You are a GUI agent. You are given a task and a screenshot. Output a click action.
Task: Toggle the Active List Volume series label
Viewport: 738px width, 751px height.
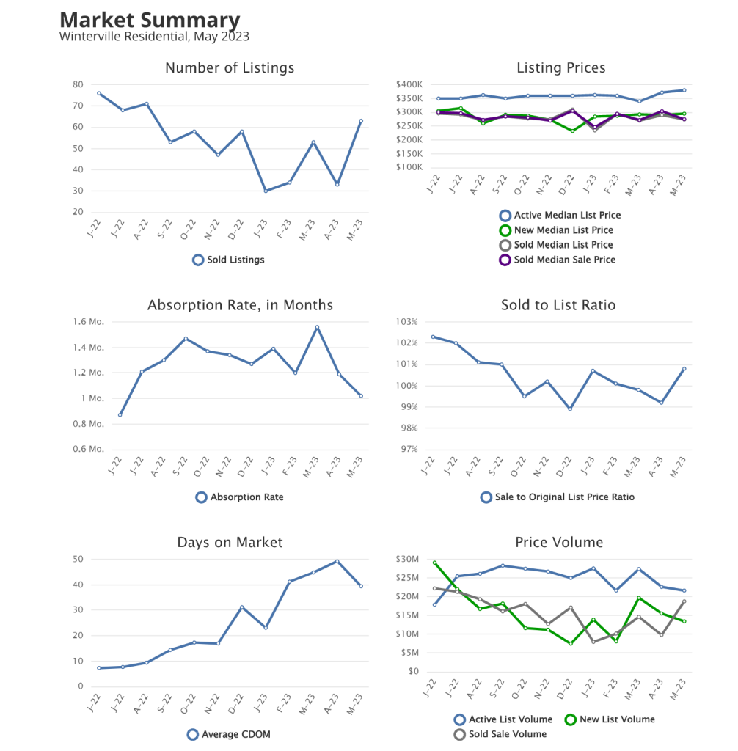coord(510,719)
